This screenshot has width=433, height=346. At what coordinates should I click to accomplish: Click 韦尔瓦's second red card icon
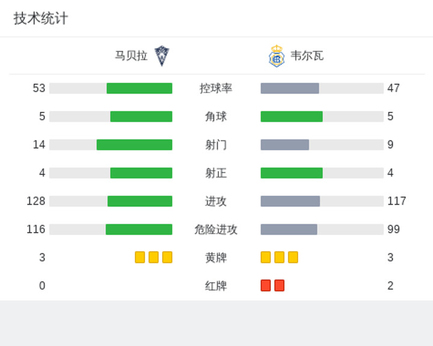(280, 285)
